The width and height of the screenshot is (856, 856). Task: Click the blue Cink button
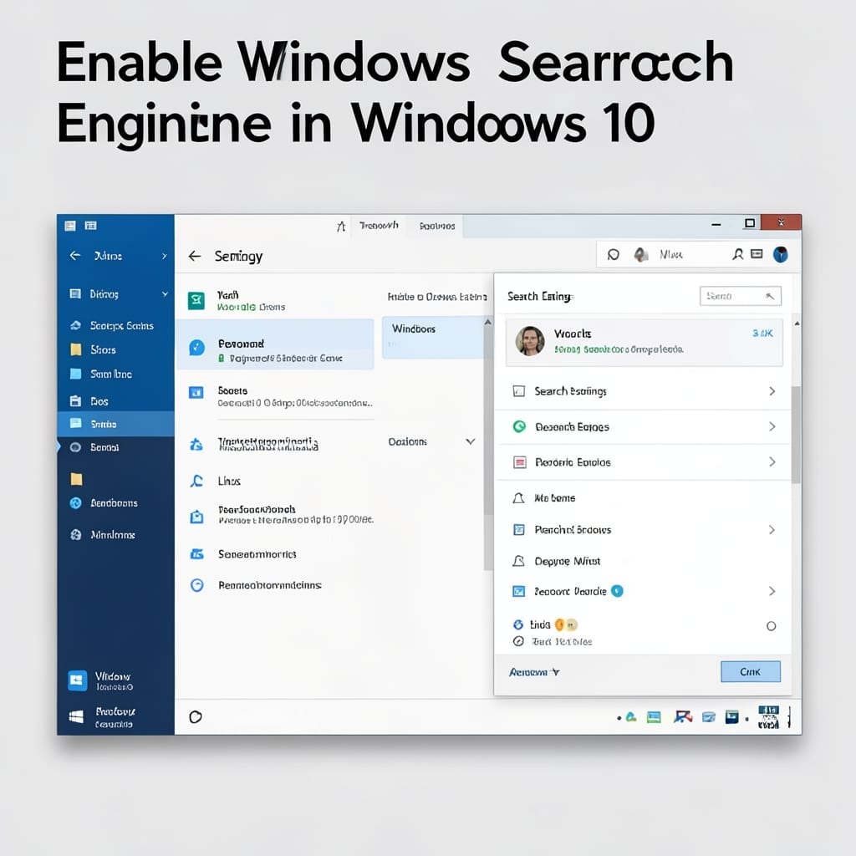pyautogui.click(x=750, y=671)
